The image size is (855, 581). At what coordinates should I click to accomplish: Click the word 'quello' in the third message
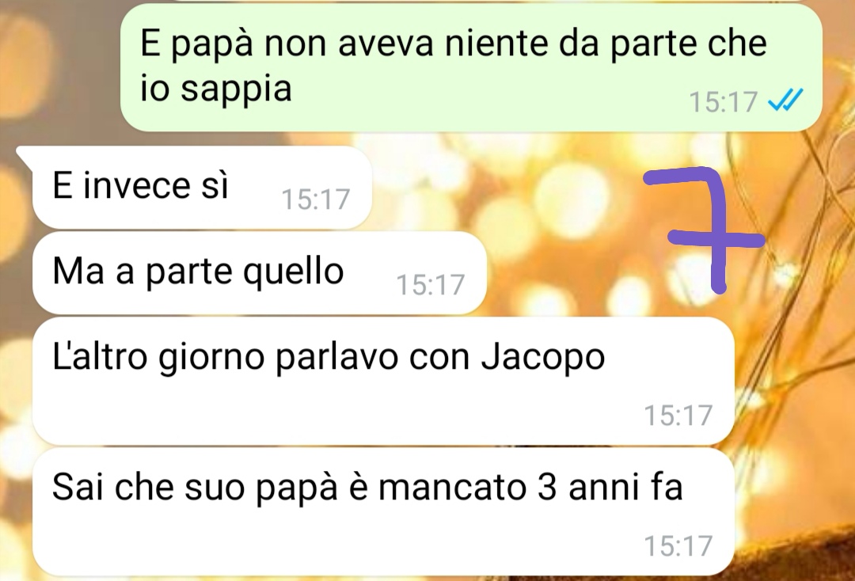pos(293,272)
